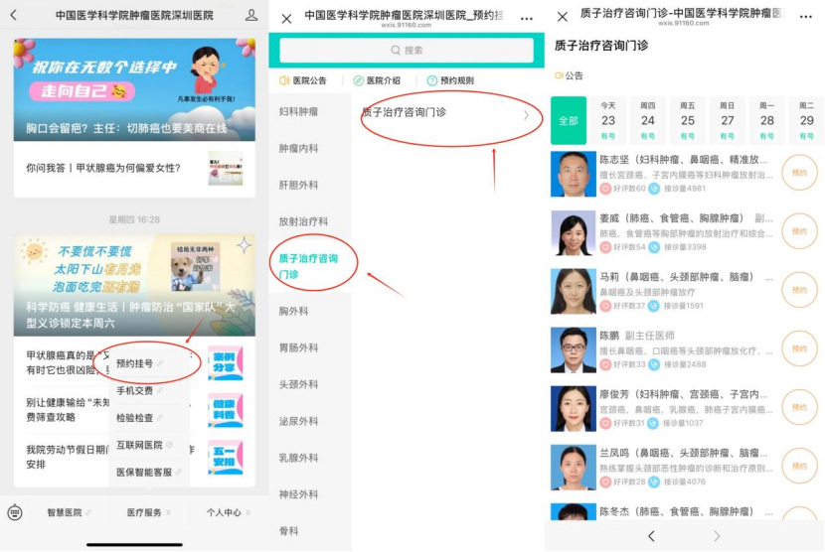The height and width of the screenshot is (552, 825).
Task: Select 周四 24 date tab
Action: click(x=648, y=121)
